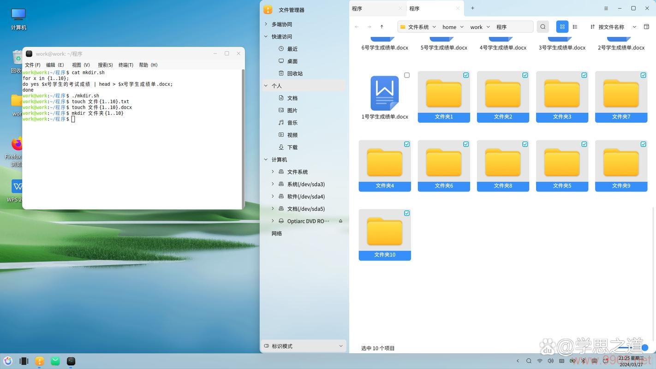The height and width of the screenshot is (369, 656).
Task: Open the file manager search
Action: click(543, 27)
